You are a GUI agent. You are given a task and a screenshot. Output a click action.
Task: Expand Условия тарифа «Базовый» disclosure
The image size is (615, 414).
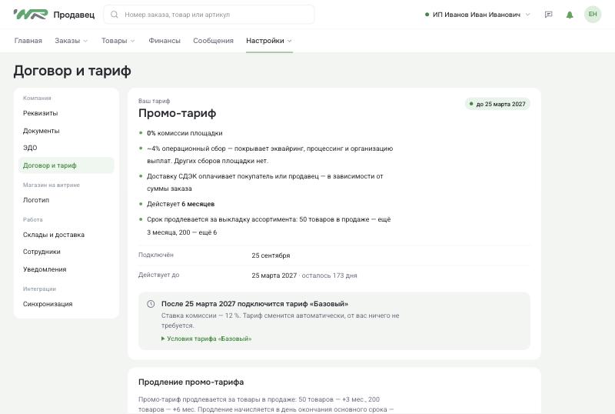pos(206,339)
